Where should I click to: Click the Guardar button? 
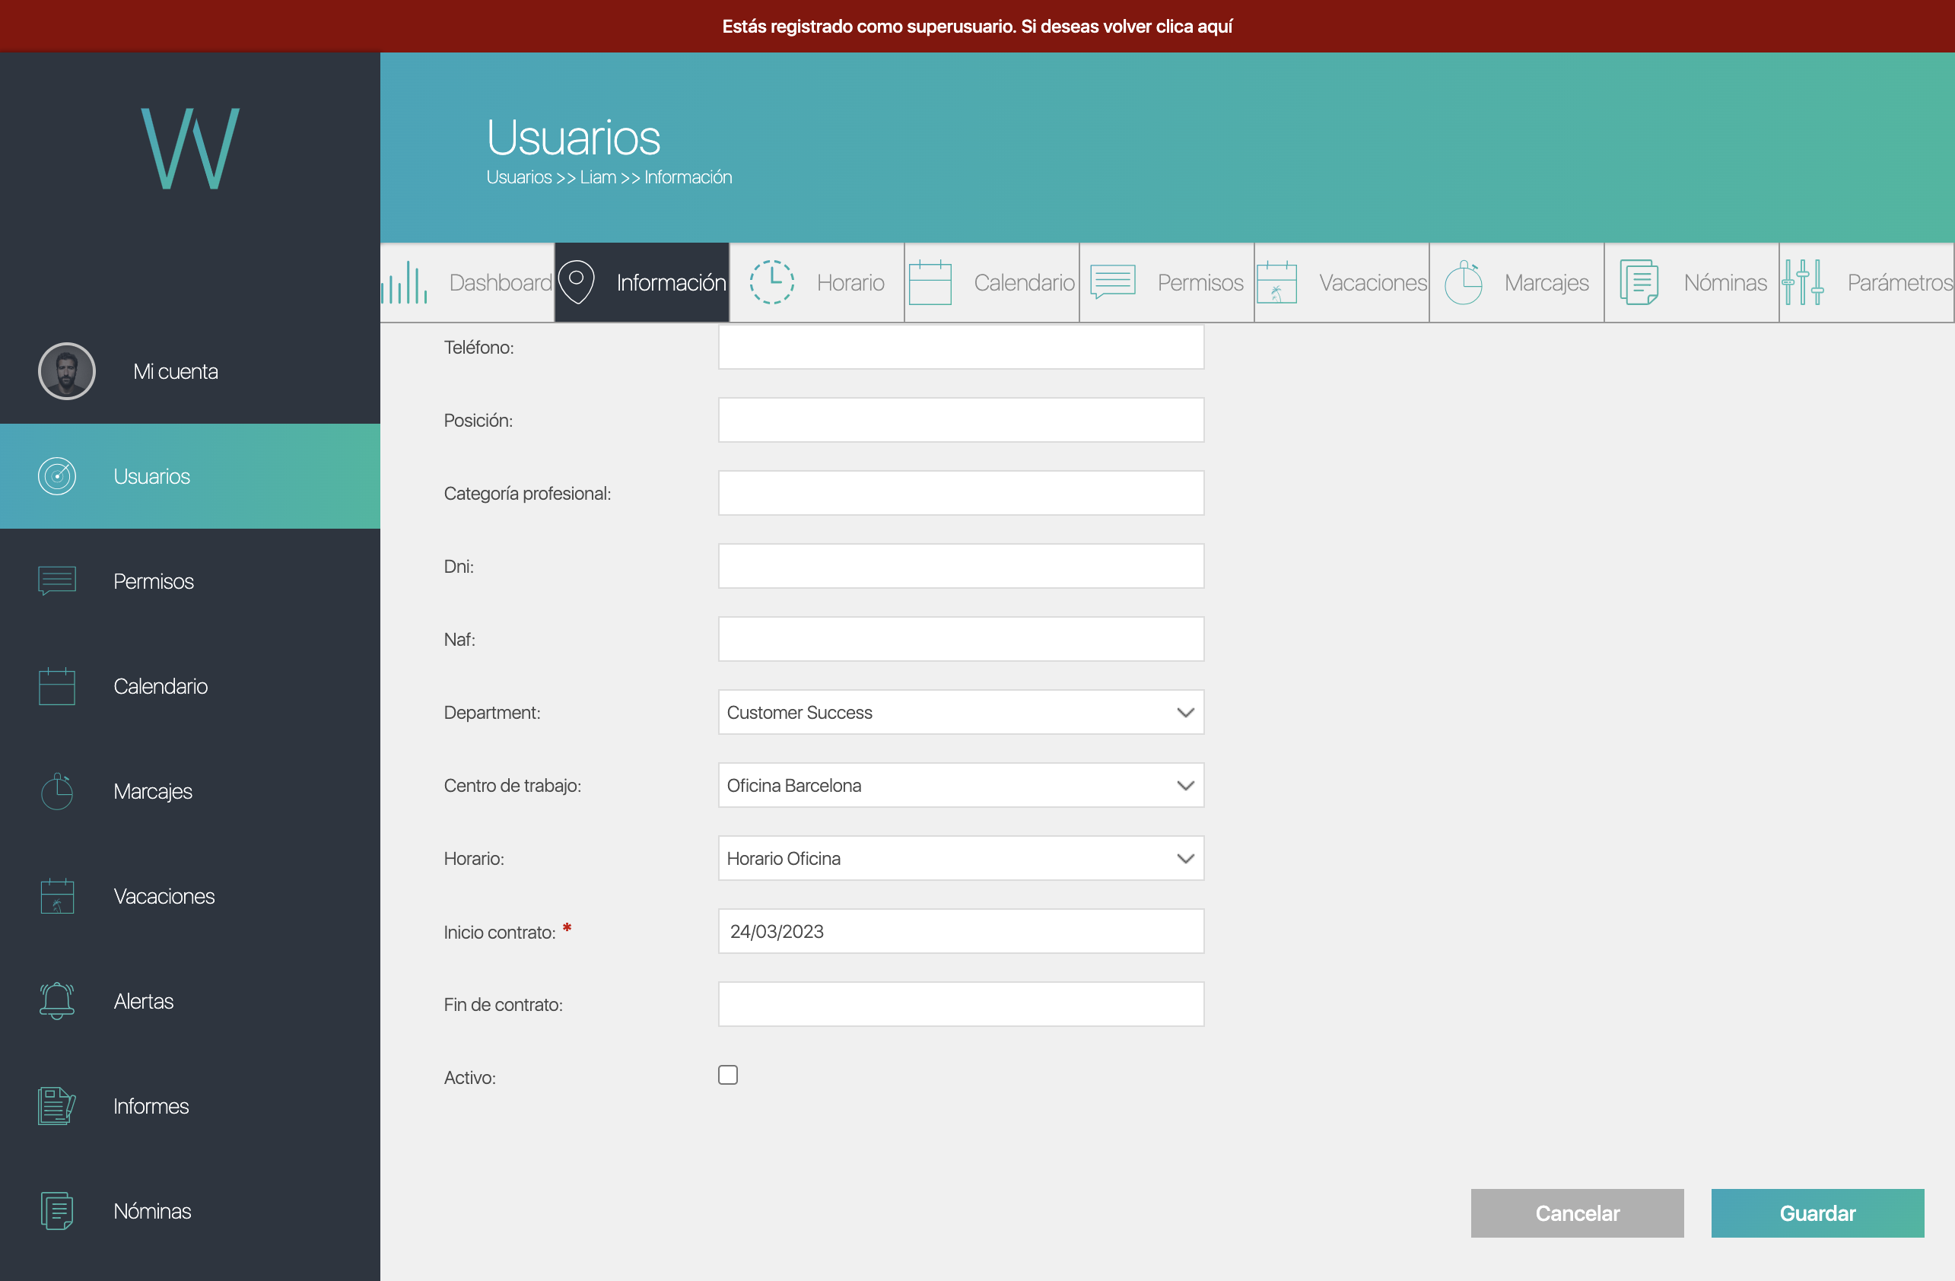click(x=1817, y=1213)
